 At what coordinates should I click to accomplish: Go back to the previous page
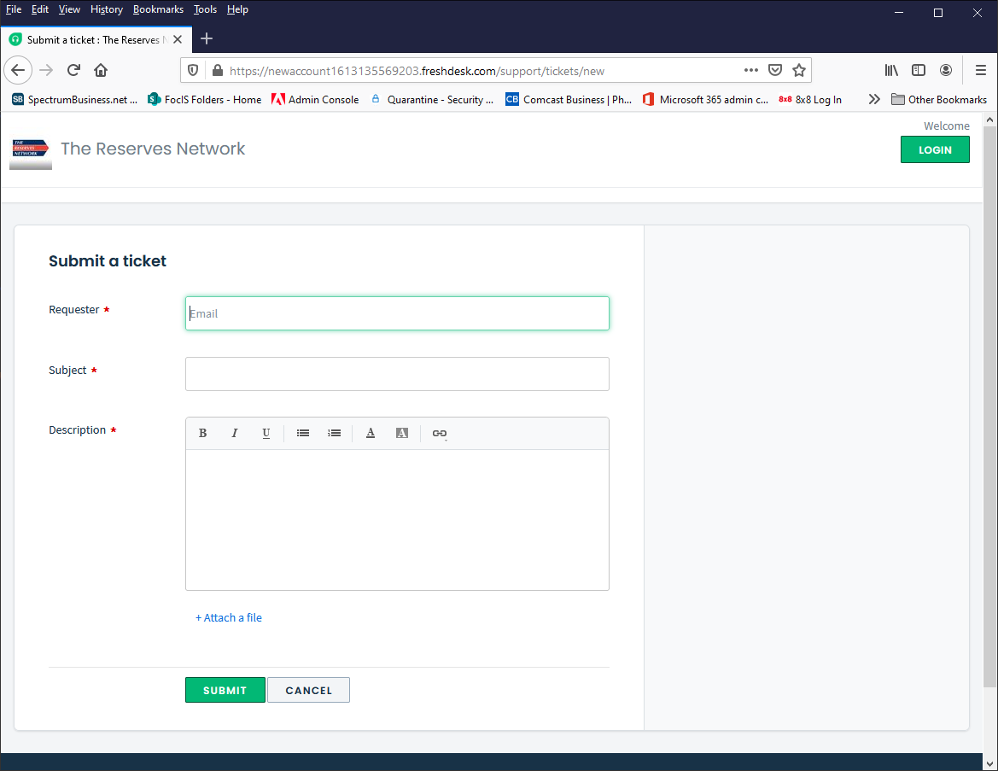[x=18, y=70]
